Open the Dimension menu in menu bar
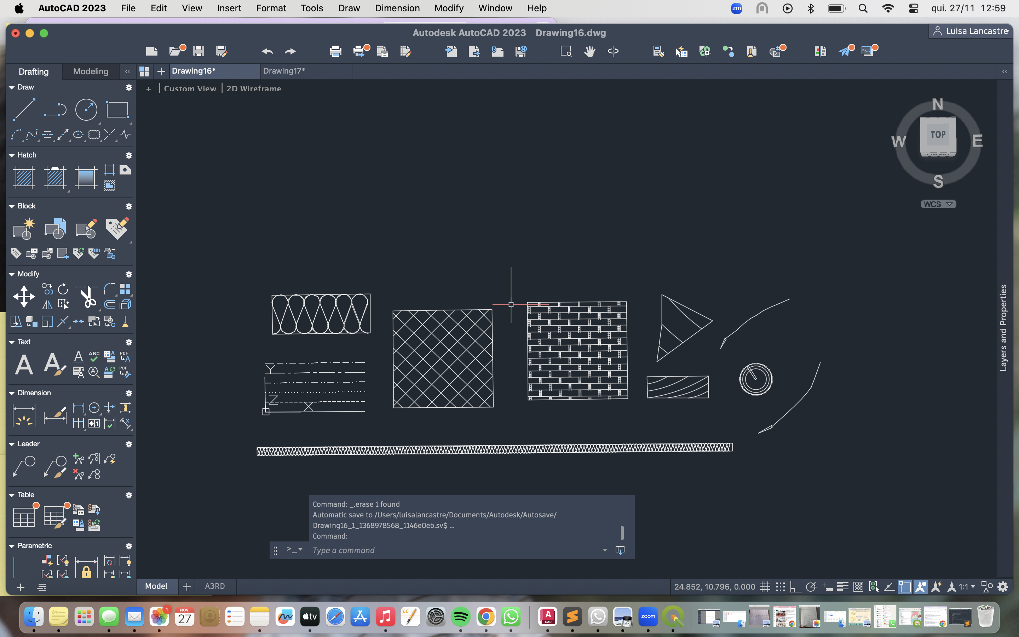 point(397,8)
